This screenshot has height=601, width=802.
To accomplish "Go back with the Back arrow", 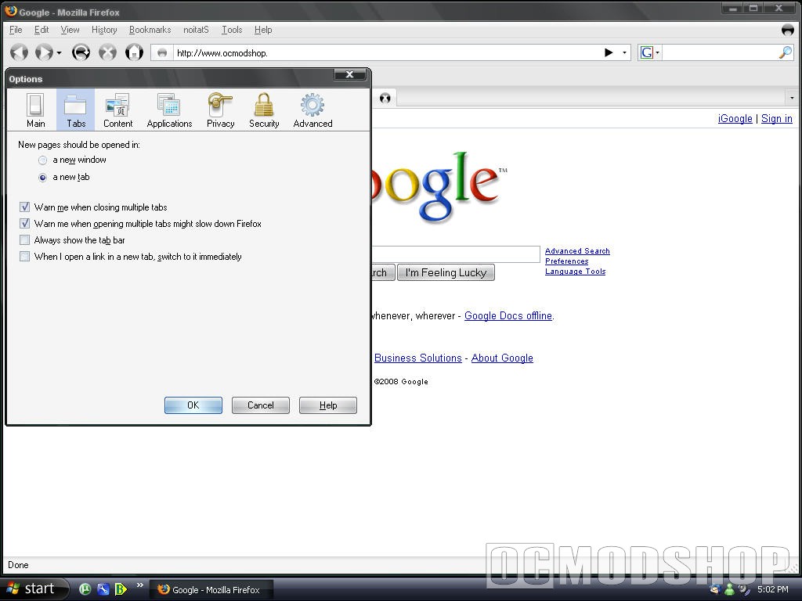I will pos(20,52).
